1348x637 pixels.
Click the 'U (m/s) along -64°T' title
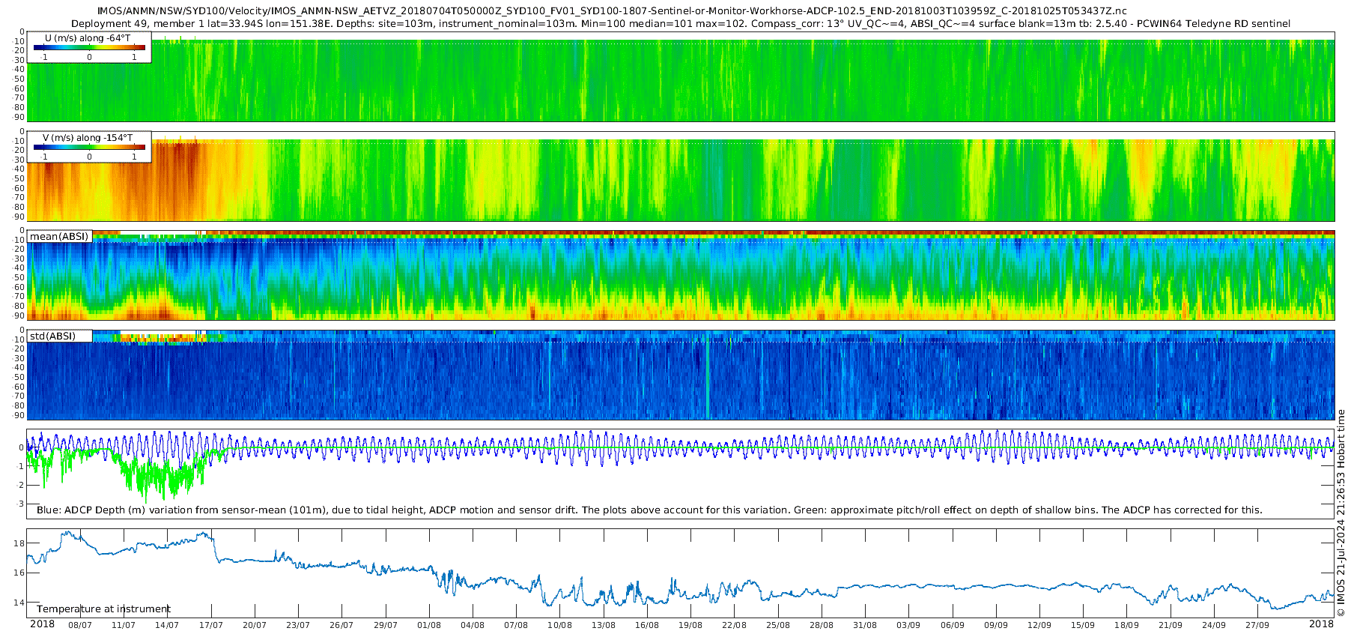88,37
